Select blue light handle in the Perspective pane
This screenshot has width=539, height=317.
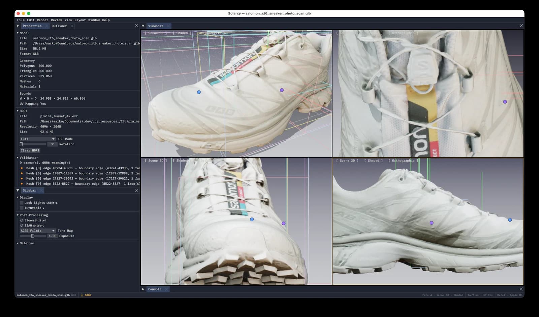click(x=199, y=92)
